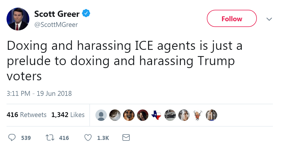This screenshot has height=153, width=290.
Task: Open the German shepherd dog avatar
Action: 129,115
